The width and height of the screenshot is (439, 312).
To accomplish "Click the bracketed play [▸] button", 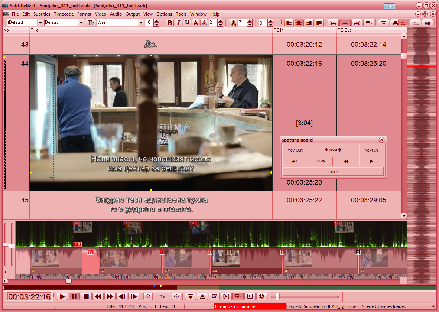I will [226, 296].
